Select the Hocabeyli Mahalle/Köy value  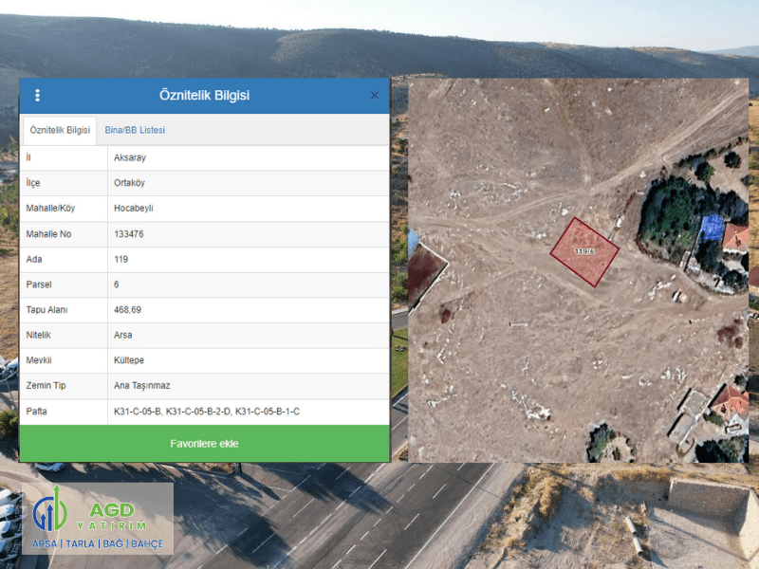[134, 209]
